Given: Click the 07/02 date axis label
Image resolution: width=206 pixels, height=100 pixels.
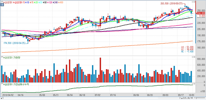Looking at the screenshot, I should point(97,95).
